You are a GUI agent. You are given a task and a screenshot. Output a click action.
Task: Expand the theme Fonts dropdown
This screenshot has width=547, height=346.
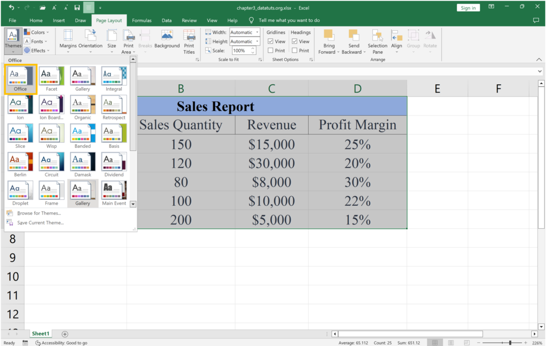37,42
